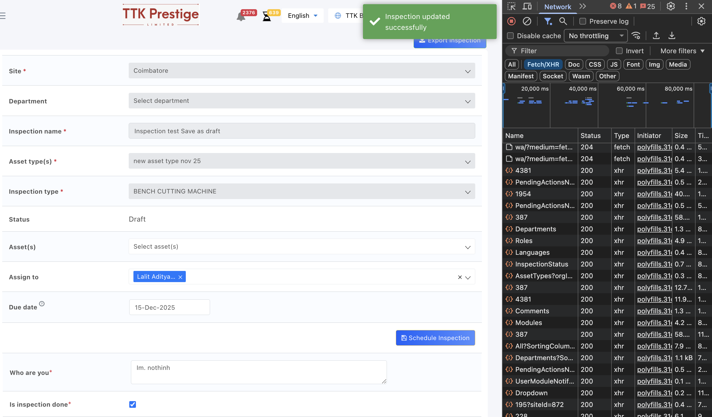Screen dimensions: 712x417
Task: Clear the network log
Action: click(527, 21)
